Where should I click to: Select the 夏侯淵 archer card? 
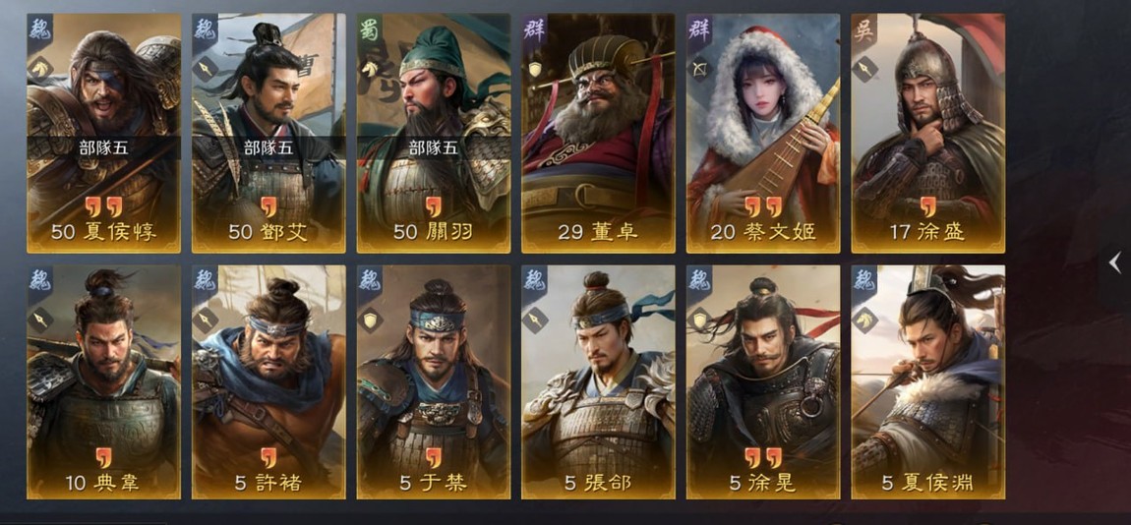point(927,382)
